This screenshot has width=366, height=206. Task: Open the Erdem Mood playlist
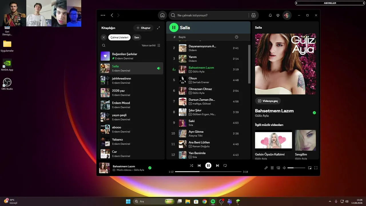[131, 105]
